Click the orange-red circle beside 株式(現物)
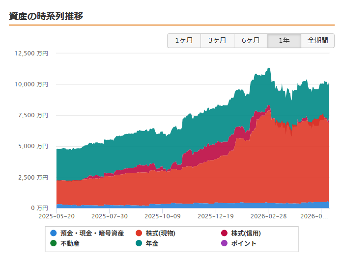Image resolution: width=344 pixels, height=263 pixels. [139, 233]
